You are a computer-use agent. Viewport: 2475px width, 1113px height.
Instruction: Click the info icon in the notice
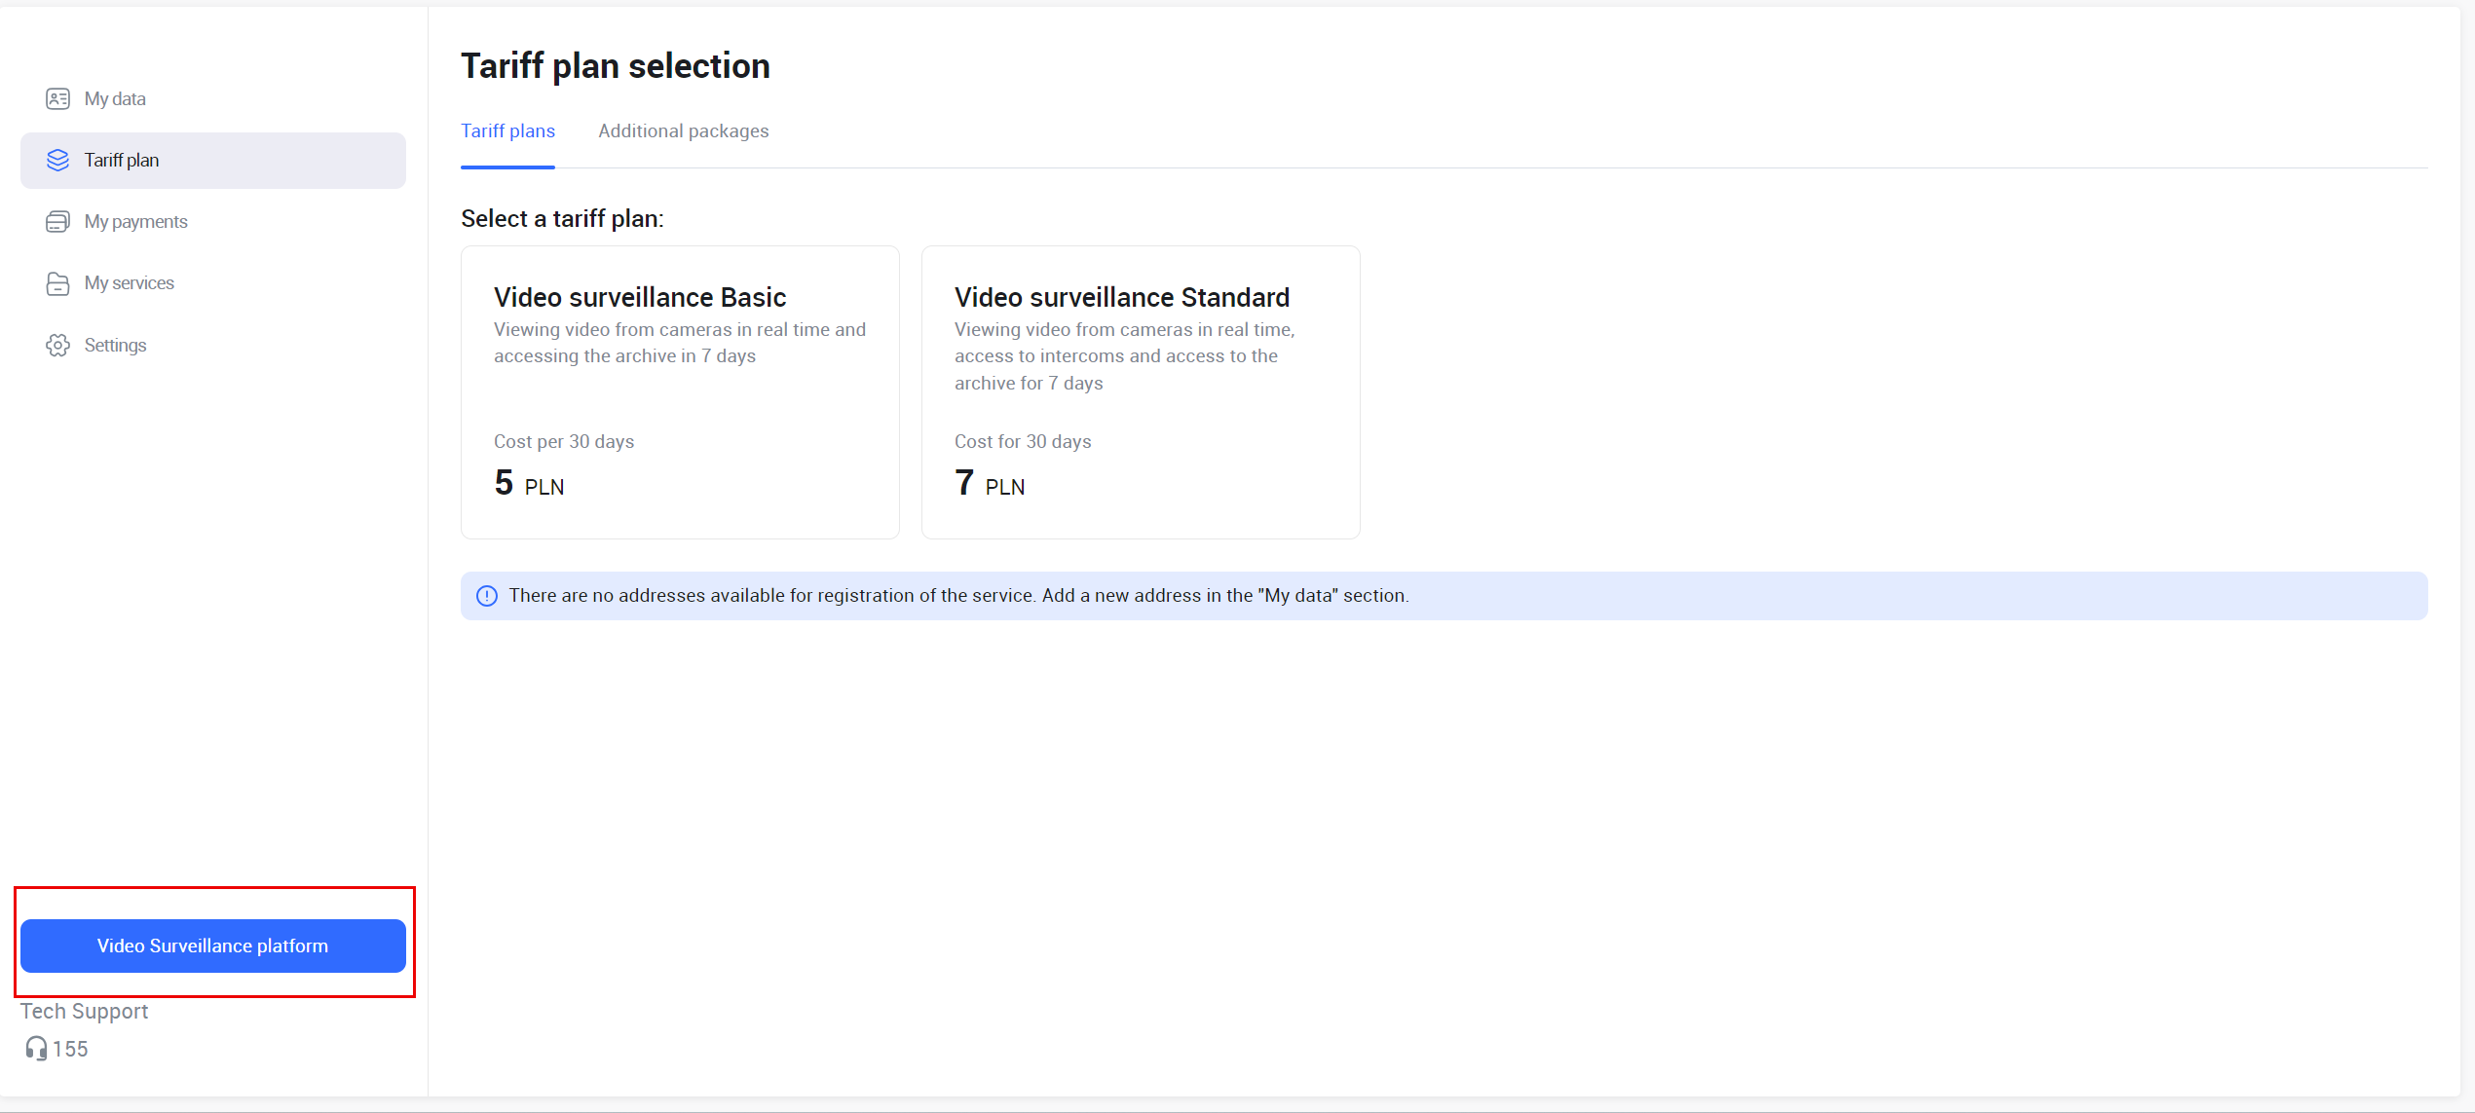(x=487, y=596)
